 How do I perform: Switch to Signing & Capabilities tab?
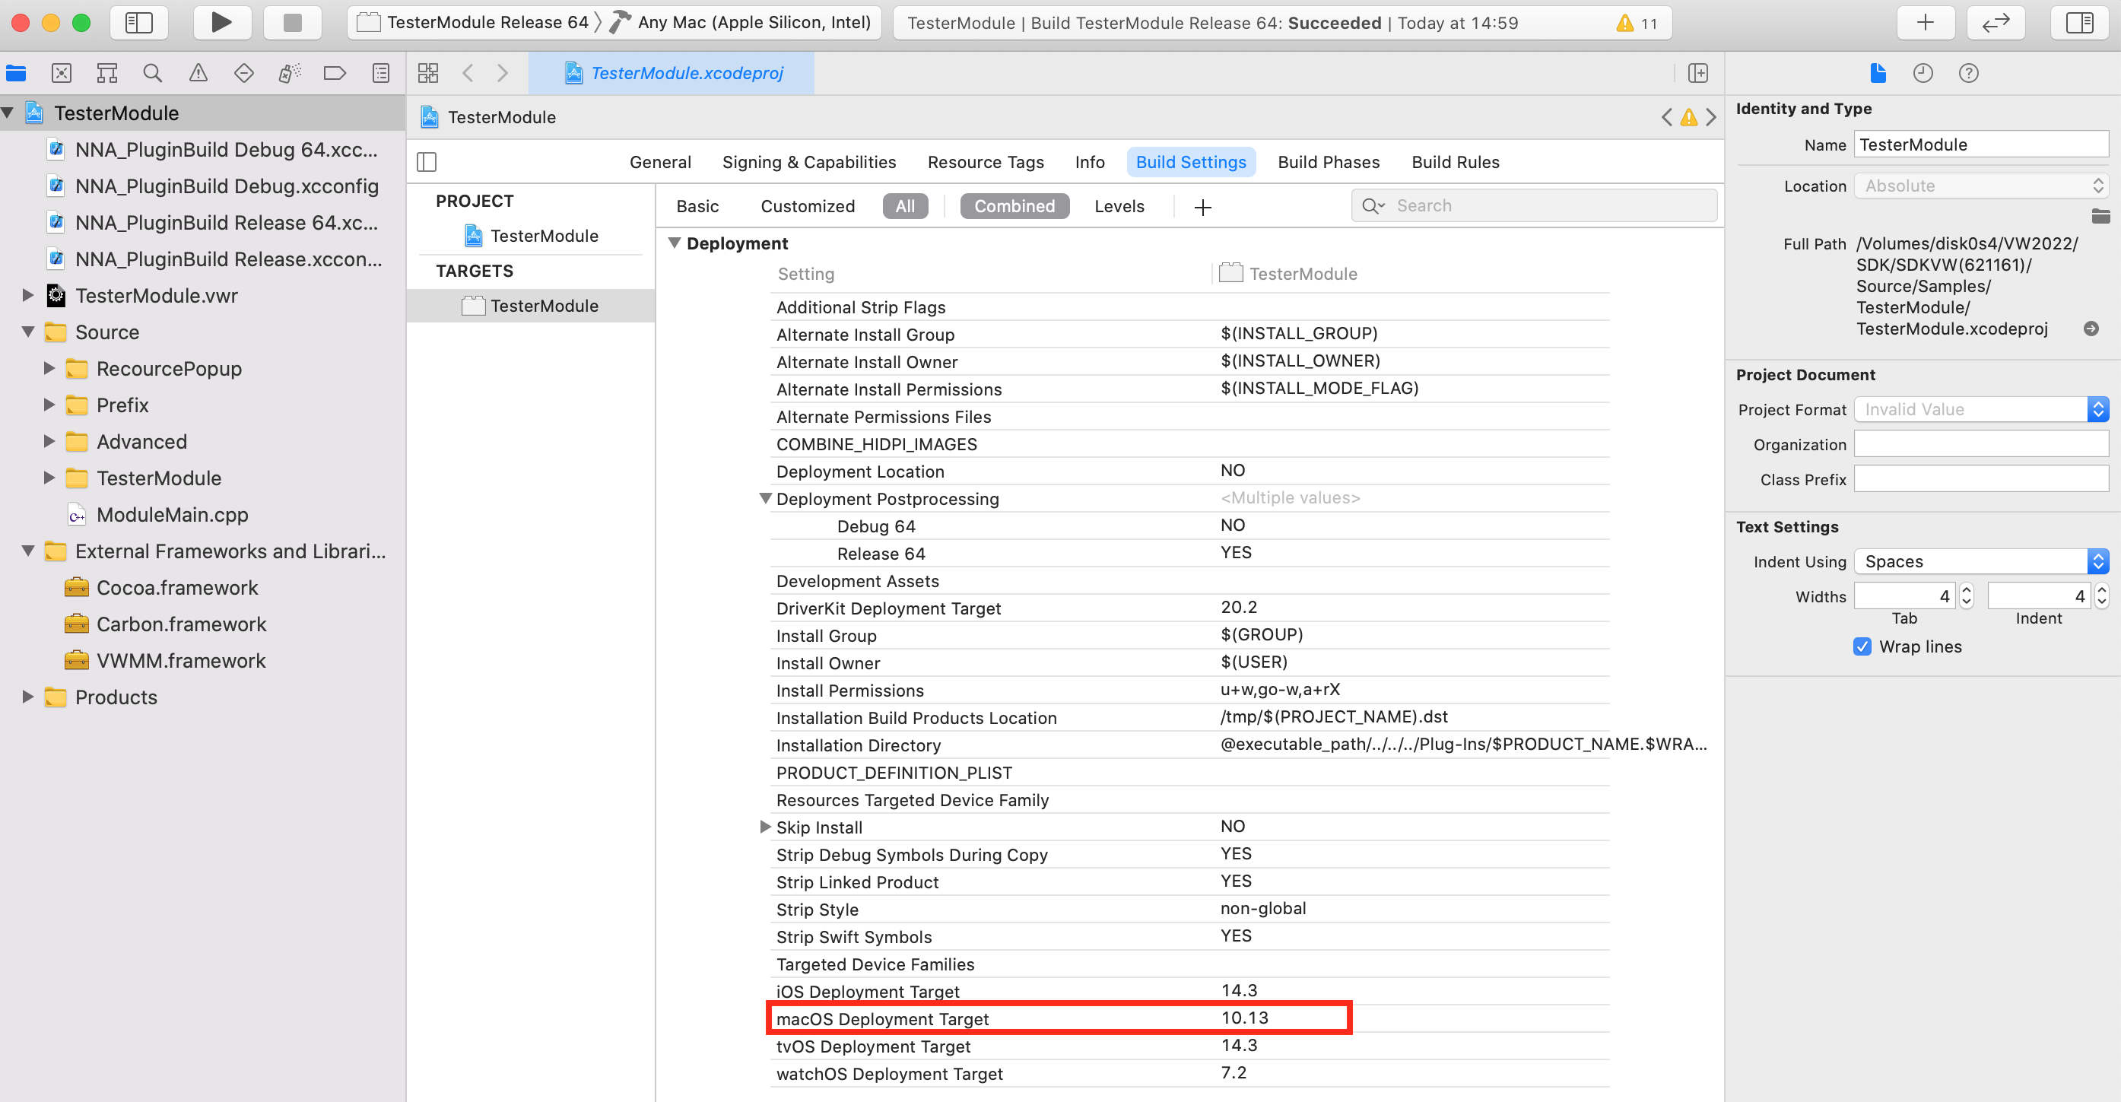tap(808, 162)
